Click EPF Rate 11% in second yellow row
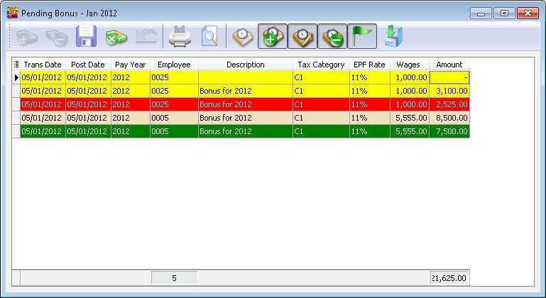Image resolution: width=546 pixels, height=298 pixels. (370, 91)
